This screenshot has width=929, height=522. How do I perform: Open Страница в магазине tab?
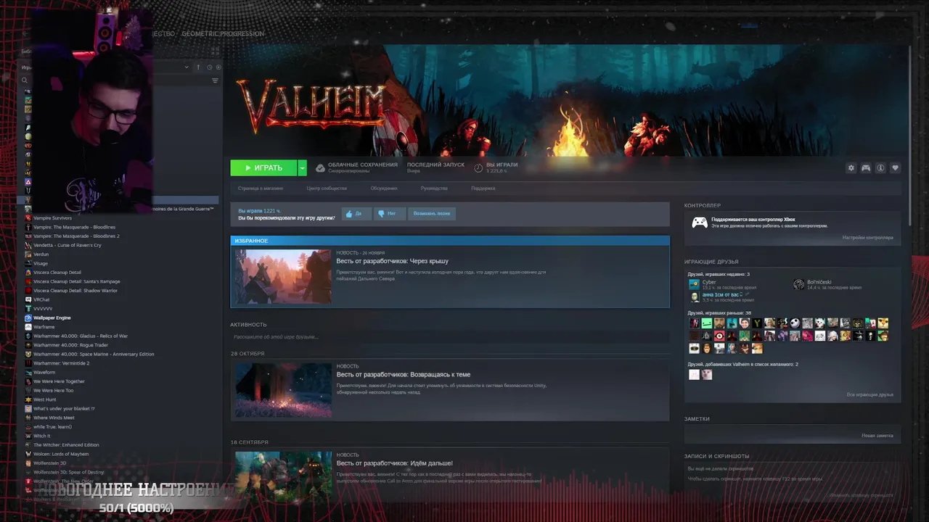point(261,188)
